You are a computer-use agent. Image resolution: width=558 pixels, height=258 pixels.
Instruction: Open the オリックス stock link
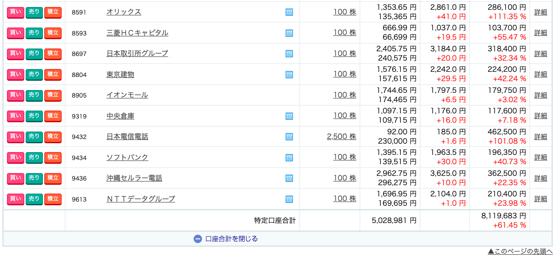(124, 12)
